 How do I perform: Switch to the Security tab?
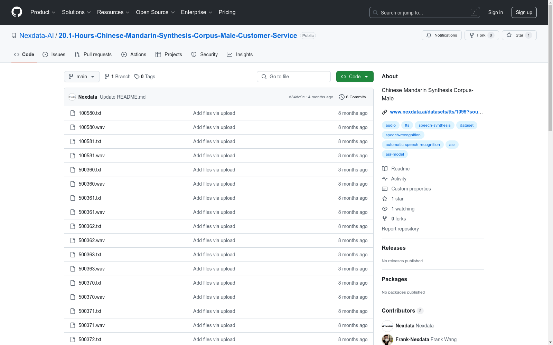coord(205,55)
